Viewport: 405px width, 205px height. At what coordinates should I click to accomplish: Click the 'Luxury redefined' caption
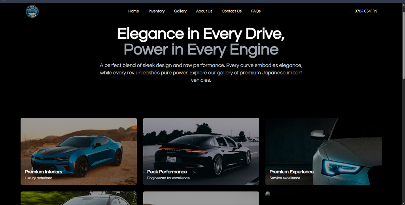point(38,178)
